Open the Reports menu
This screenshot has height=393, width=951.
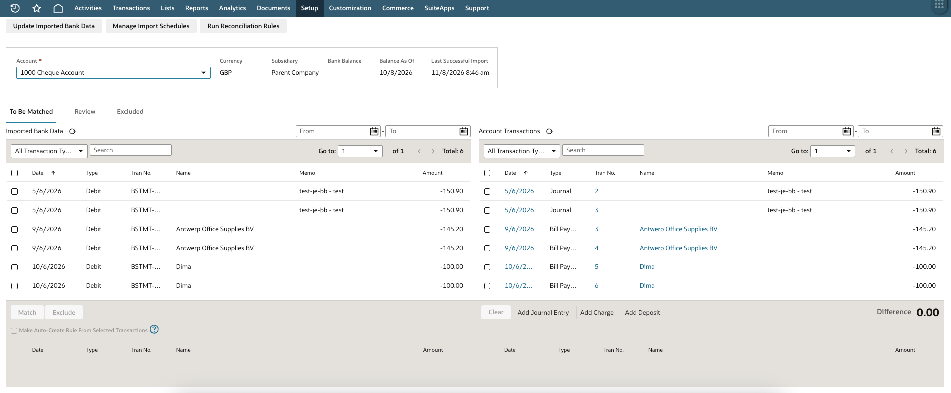pyautogui.click(x=197, y=8)
